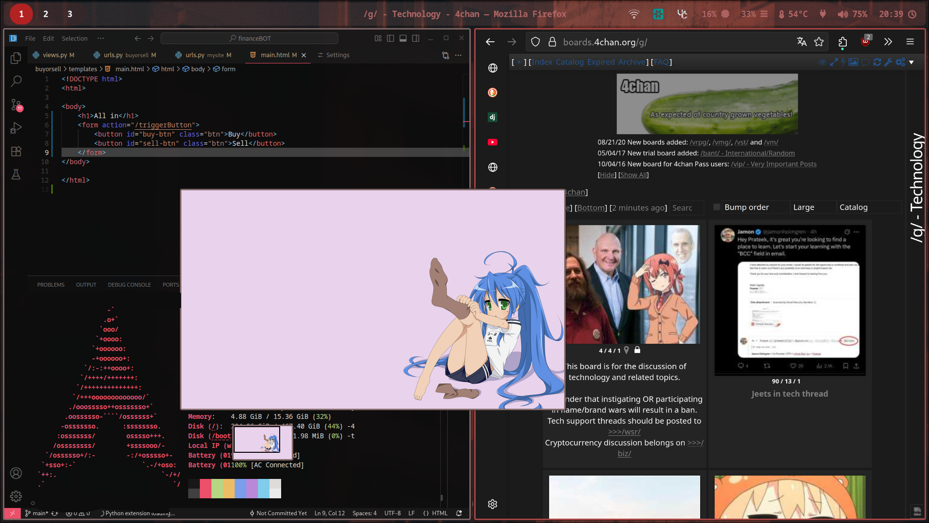The height and width of the screenshot is (523, 929).
Task: Go back in Firefox
Action: click(490, 42)
